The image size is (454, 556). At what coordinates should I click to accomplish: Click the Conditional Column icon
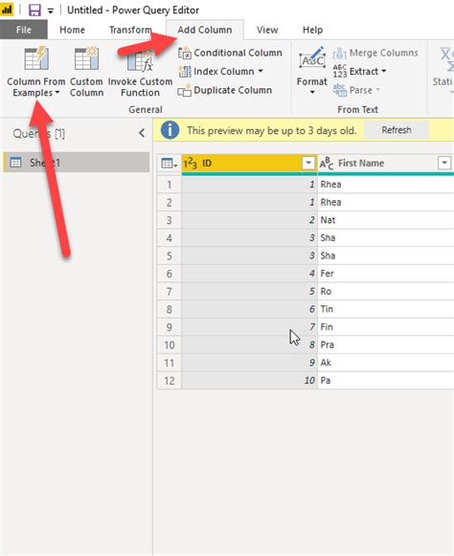[x=185, y=54]
